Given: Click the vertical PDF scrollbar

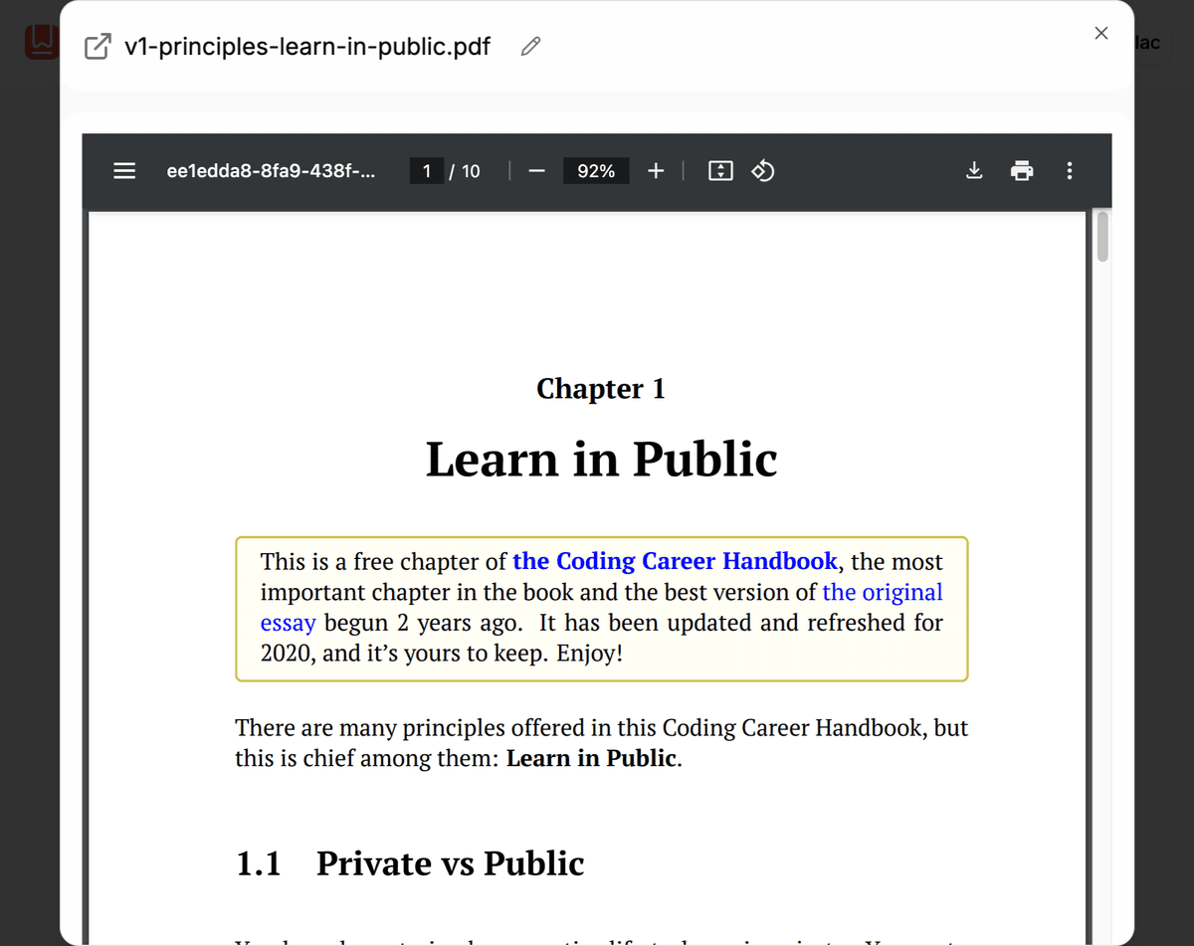Looking at the screenshot, I should (1102, 237).
